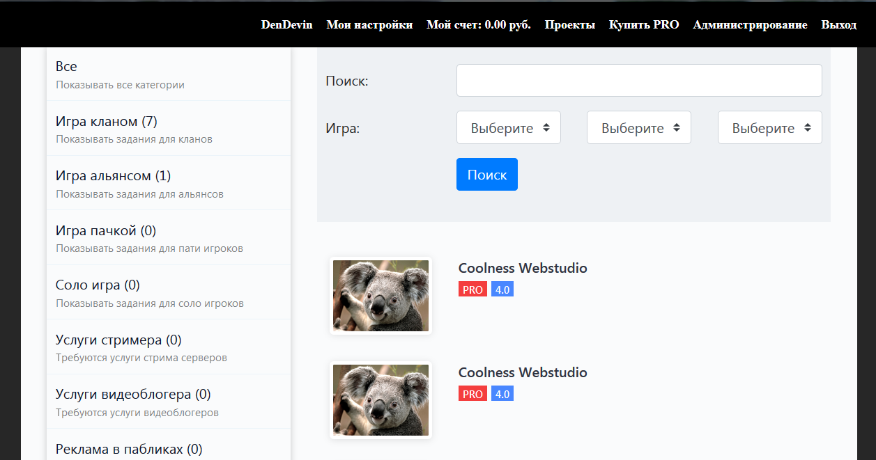
Task: Choose the Услуги стримера (0) category
Action: point(168,347)
